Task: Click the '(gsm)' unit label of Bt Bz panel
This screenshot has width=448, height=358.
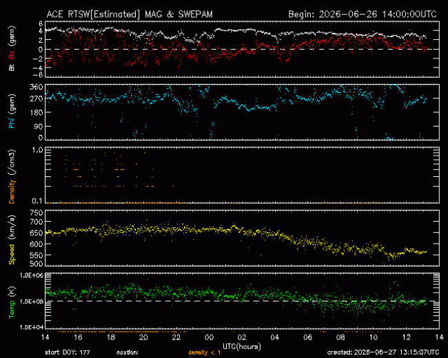Action: [12, 37]
